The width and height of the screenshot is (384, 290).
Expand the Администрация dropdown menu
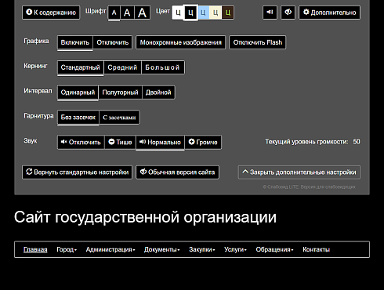pyautogui.click(x=110, y=249)
